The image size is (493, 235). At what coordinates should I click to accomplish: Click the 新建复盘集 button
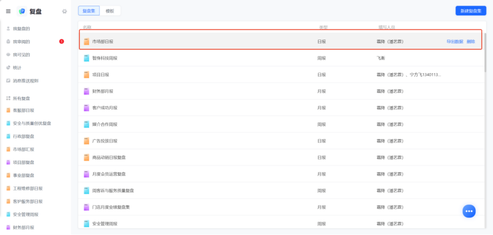pyautogui.click(x=471, y=11)
